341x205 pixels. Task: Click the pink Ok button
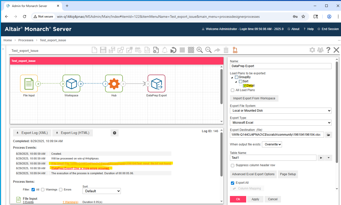238,199
